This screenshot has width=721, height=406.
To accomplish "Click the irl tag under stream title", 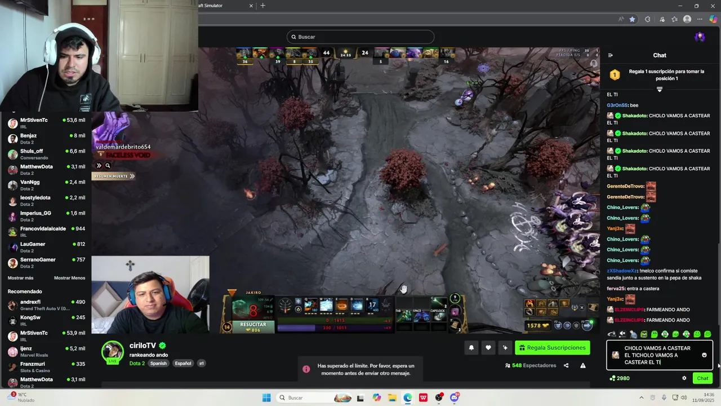I will click(x=201, y=363).
